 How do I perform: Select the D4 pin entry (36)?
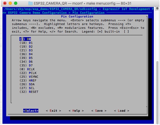pyautogui.click(x=26, y=54)
